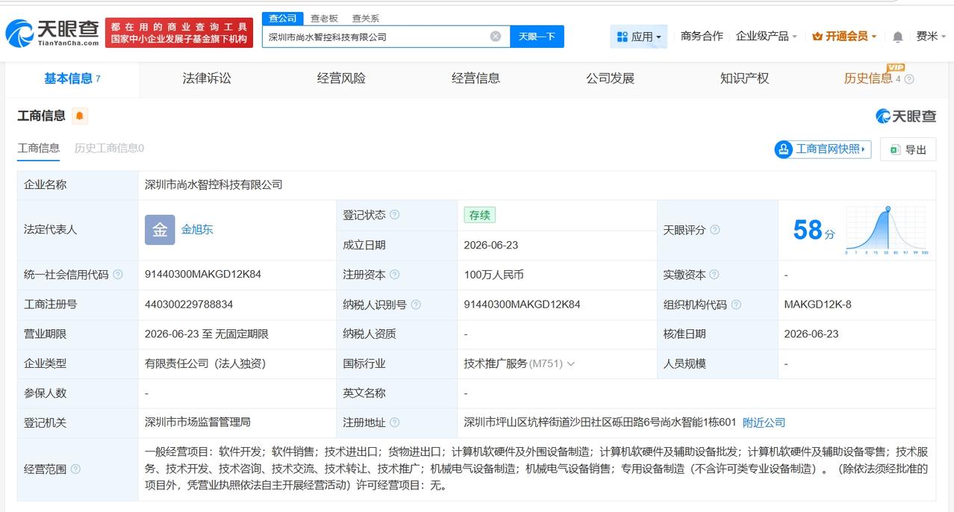Open the 附近公司 link
The image size is (954, 512).
coord(764,422)
